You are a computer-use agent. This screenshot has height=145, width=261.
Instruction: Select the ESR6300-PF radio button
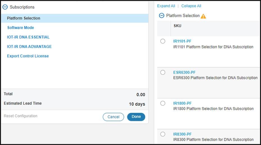(163, 72)
